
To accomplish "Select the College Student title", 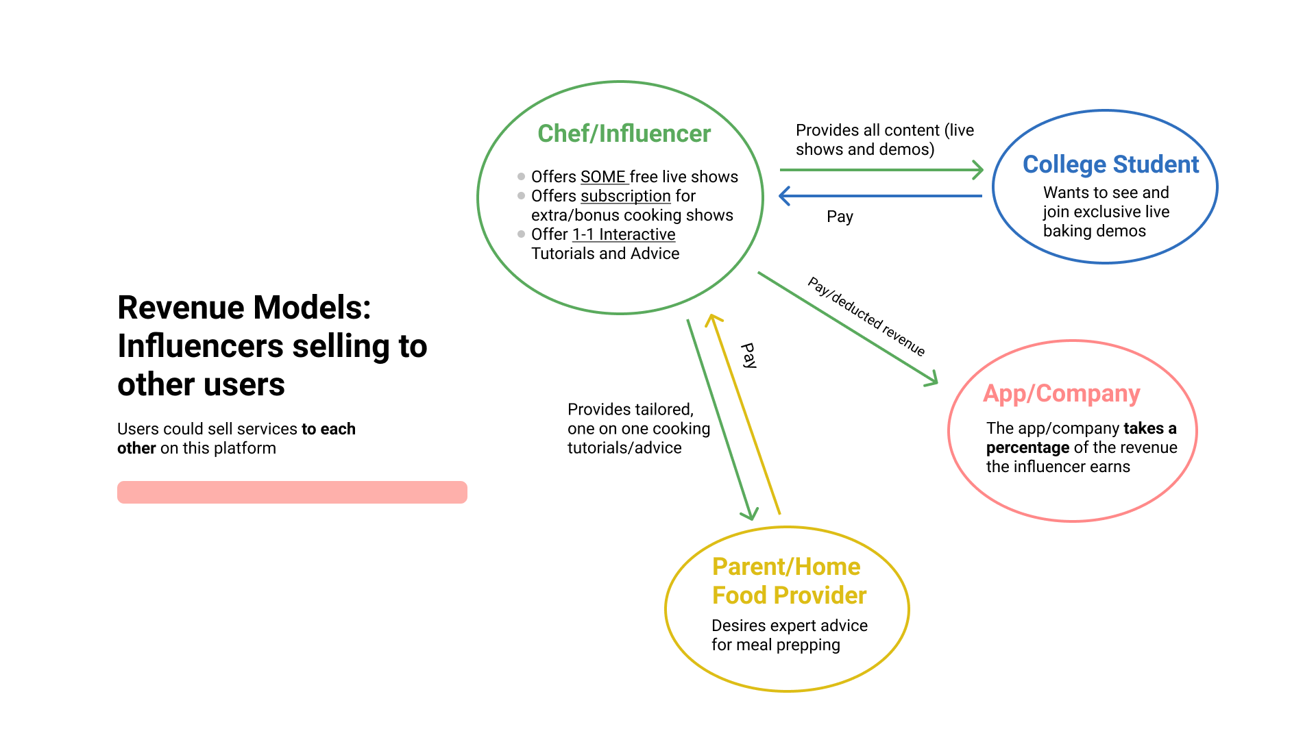I will (1110, 164).
